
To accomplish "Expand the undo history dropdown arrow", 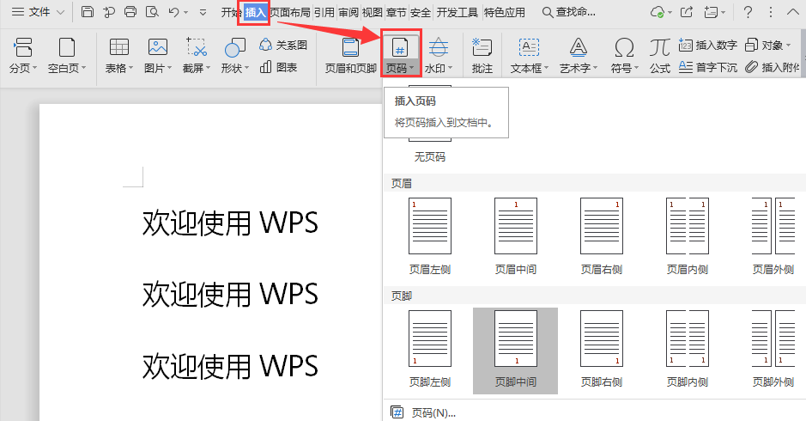I will 185,12.
